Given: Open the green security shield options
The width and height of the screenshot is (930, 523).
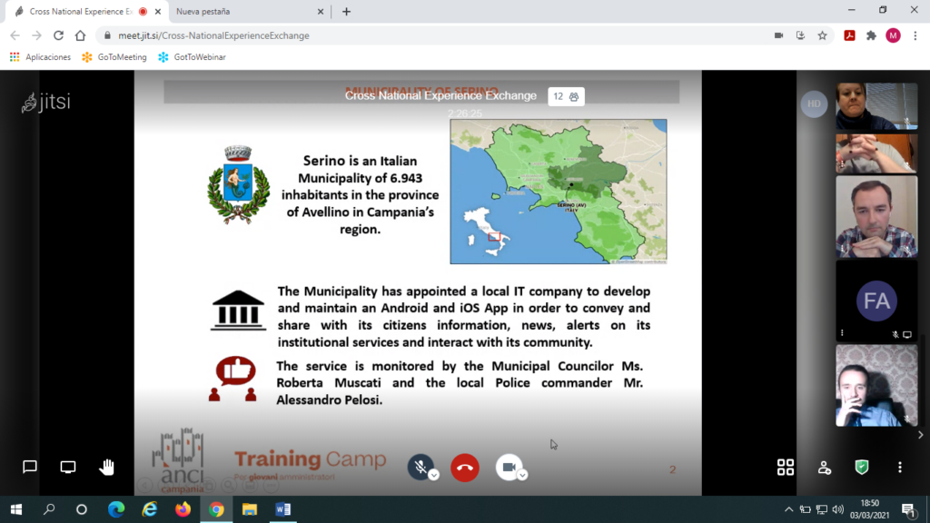Looking at the screenshot, I should point(862,467).
